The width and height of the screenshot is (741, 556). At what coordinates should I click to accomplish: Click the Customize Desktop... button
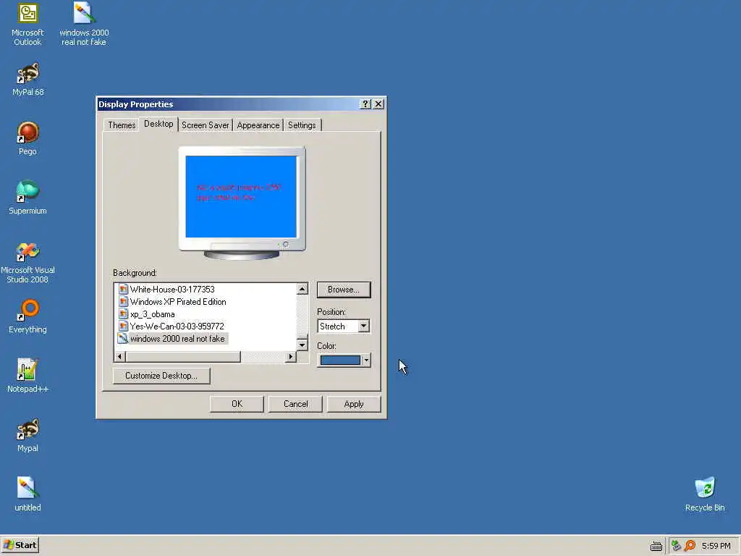pyautogui.click(x=161, y=376)
